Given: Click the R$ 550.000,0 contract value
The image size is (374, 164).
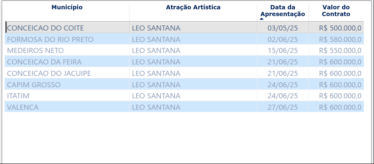Looking at the screenshot, I should 340,50.
